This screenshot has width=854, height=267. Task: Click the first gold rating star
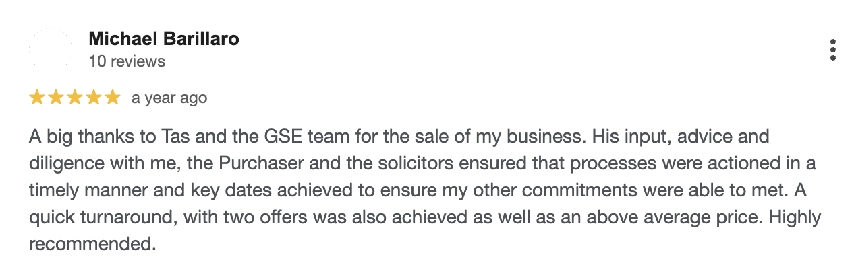(x=37, y=98)
